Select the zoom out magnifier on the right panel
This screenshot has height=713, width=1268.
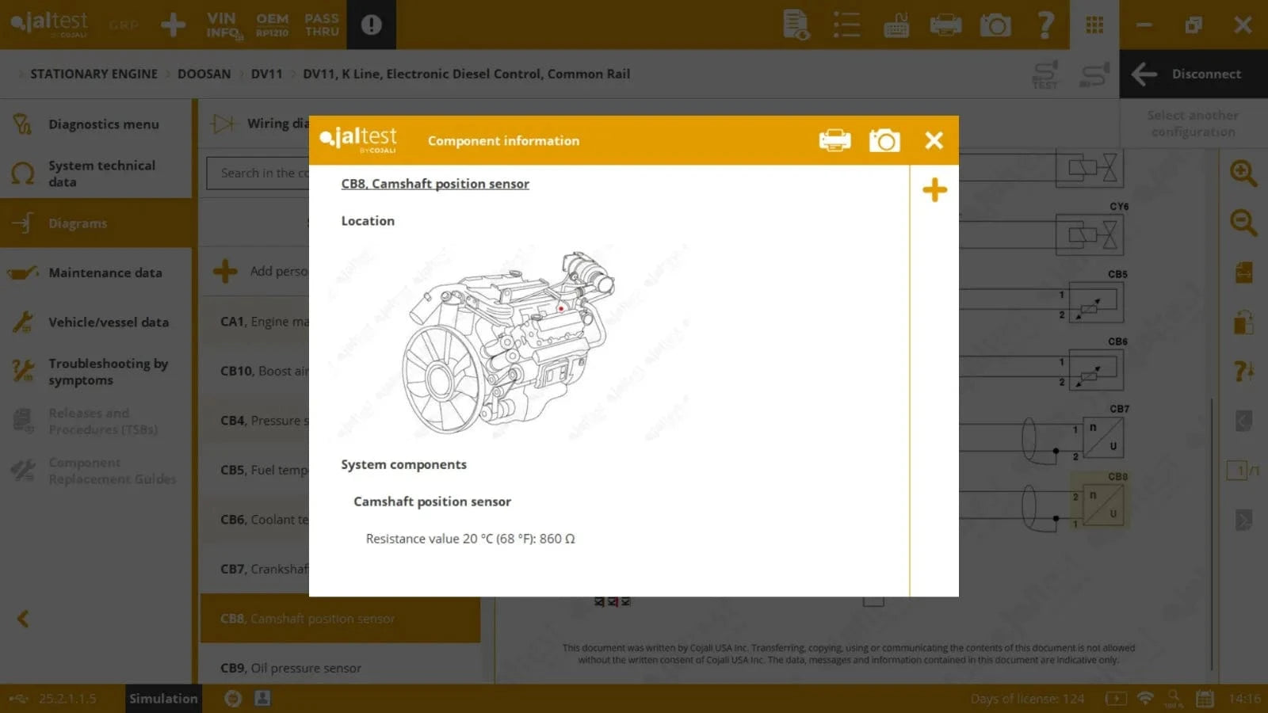tap(1243, 223)
